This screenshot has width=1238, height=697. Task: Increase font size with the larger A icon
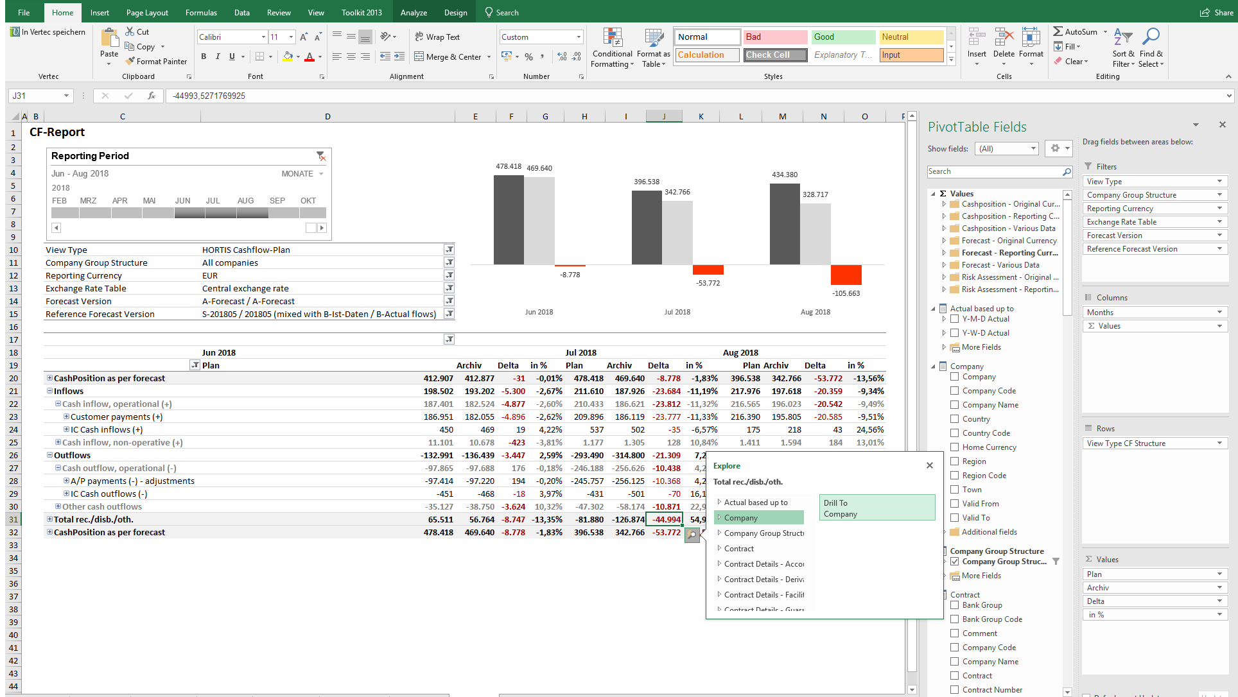click(304, 37)
